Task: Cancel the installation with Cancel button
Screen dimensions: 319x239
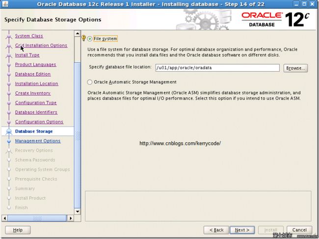Action: (299, 230)
